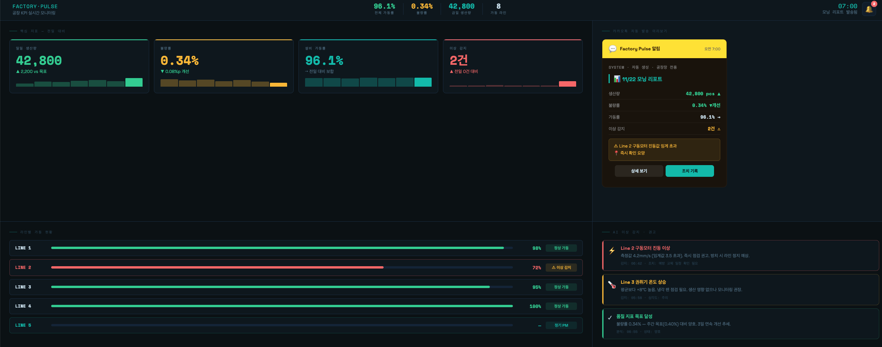Click the lightning bolt alert icon
The height and width of the screenshot is (347, 882).
(612, 251)
